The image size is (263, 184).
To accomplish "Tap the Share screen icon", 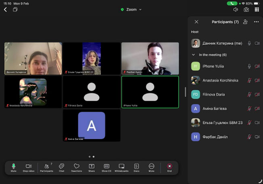I will [x=92, y=167].
